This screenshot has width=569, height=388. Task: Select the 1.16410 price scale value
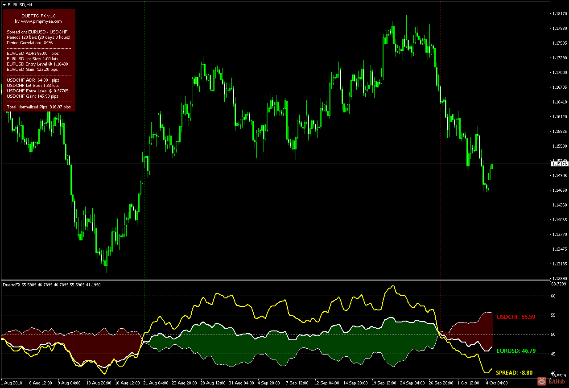(x=559, y=102)
